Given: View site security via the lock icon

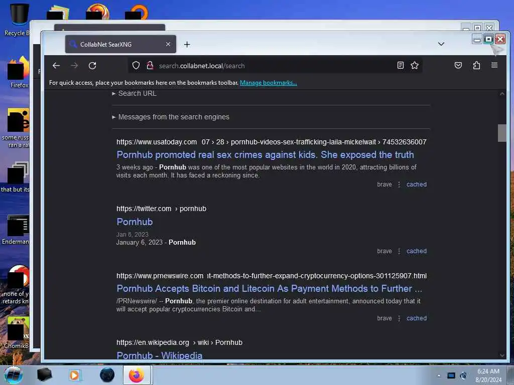Looking at the screenshot, I should click(x=150, y=66).
